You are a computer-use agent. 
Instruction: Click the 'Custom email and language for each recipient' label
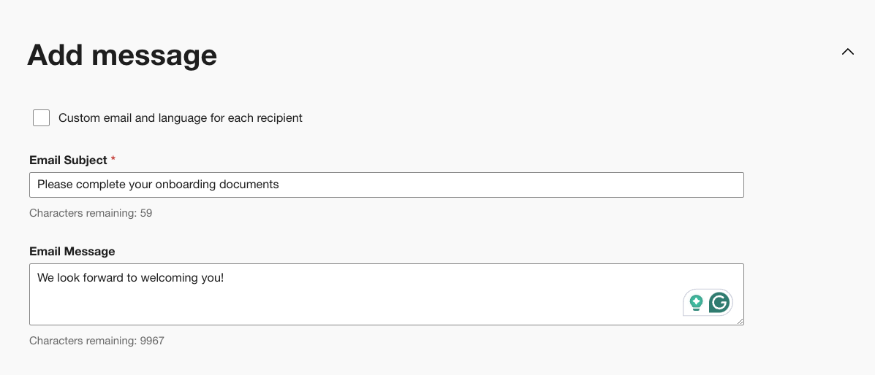(x=180, y=117)
